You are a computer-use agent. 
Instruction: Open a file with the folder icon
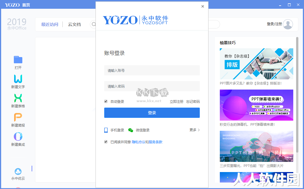point(18,60)
